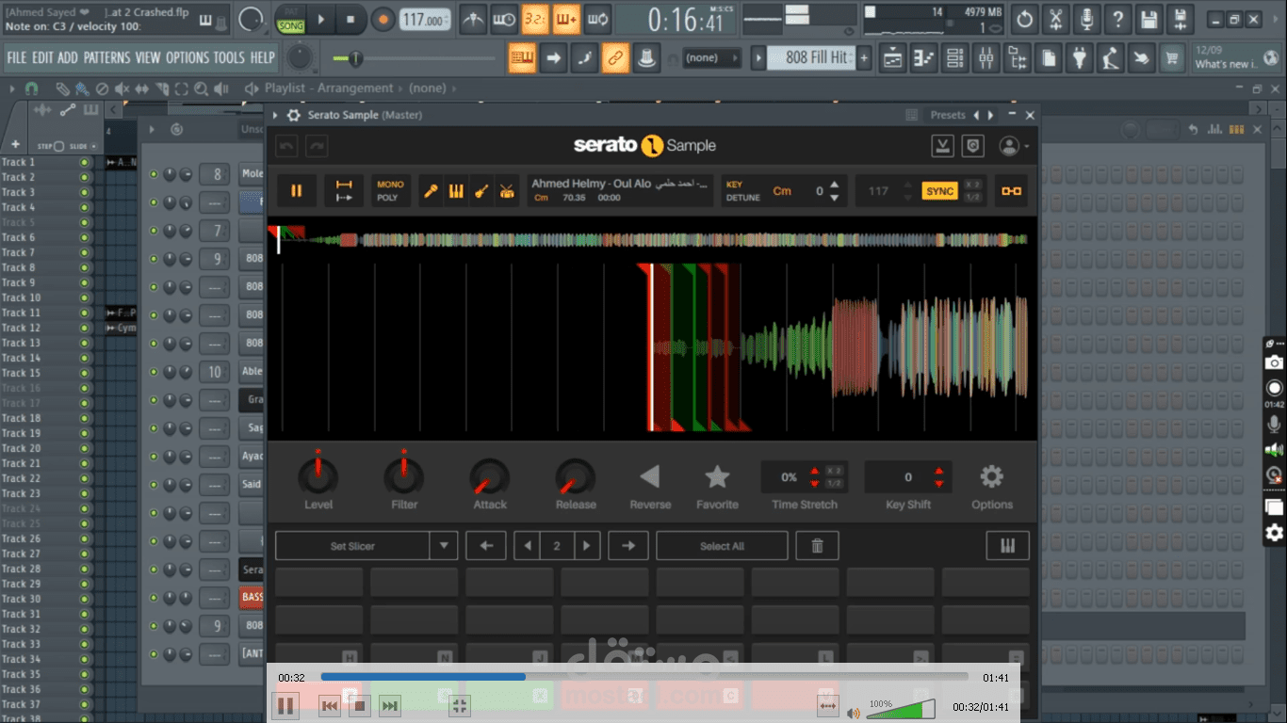Switch voice mode to MONO
1287x723 pixels.
tap(390, 185)
